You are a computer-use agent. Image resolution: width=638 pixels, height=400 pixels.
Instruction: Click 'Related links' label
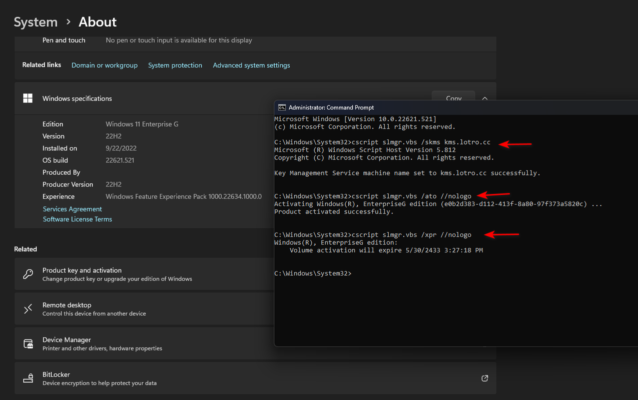tap(42, 65)
